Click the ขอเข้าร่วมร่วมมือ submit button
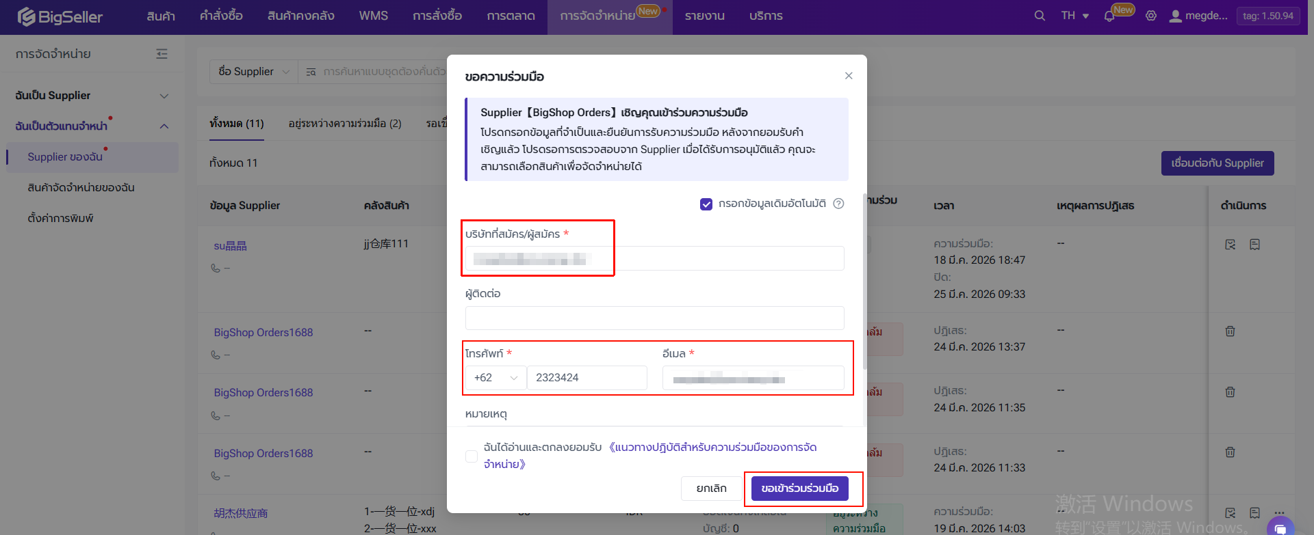The height and width of the screenshot is (535, 1314). 800,489
